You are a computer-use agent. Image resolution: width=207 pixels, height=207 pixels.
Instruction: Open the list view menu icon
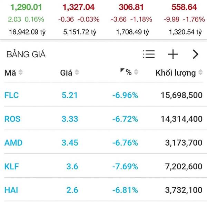149,54
